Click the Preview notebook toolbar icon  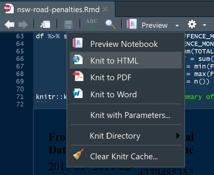click(132, 24)
